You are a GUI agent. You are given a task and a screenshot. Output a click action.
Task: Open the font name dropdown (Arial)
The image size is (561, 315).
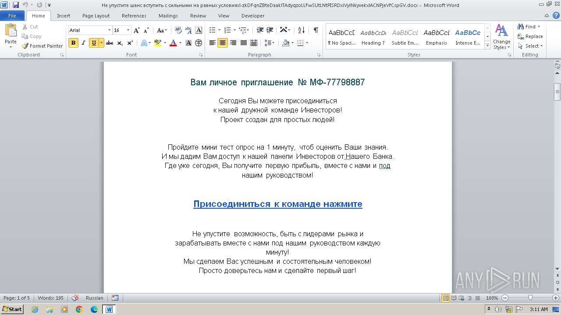coord(109,30)
